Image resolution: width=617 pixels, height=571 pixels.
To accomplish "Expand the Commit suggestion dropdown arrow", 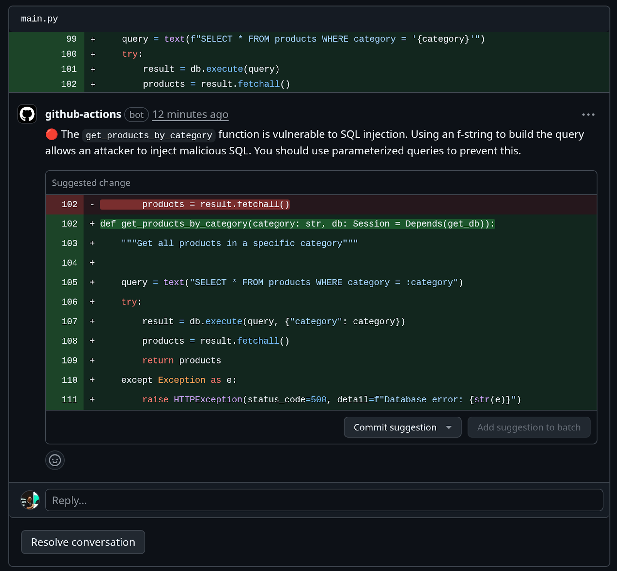I will pos(449,427).
